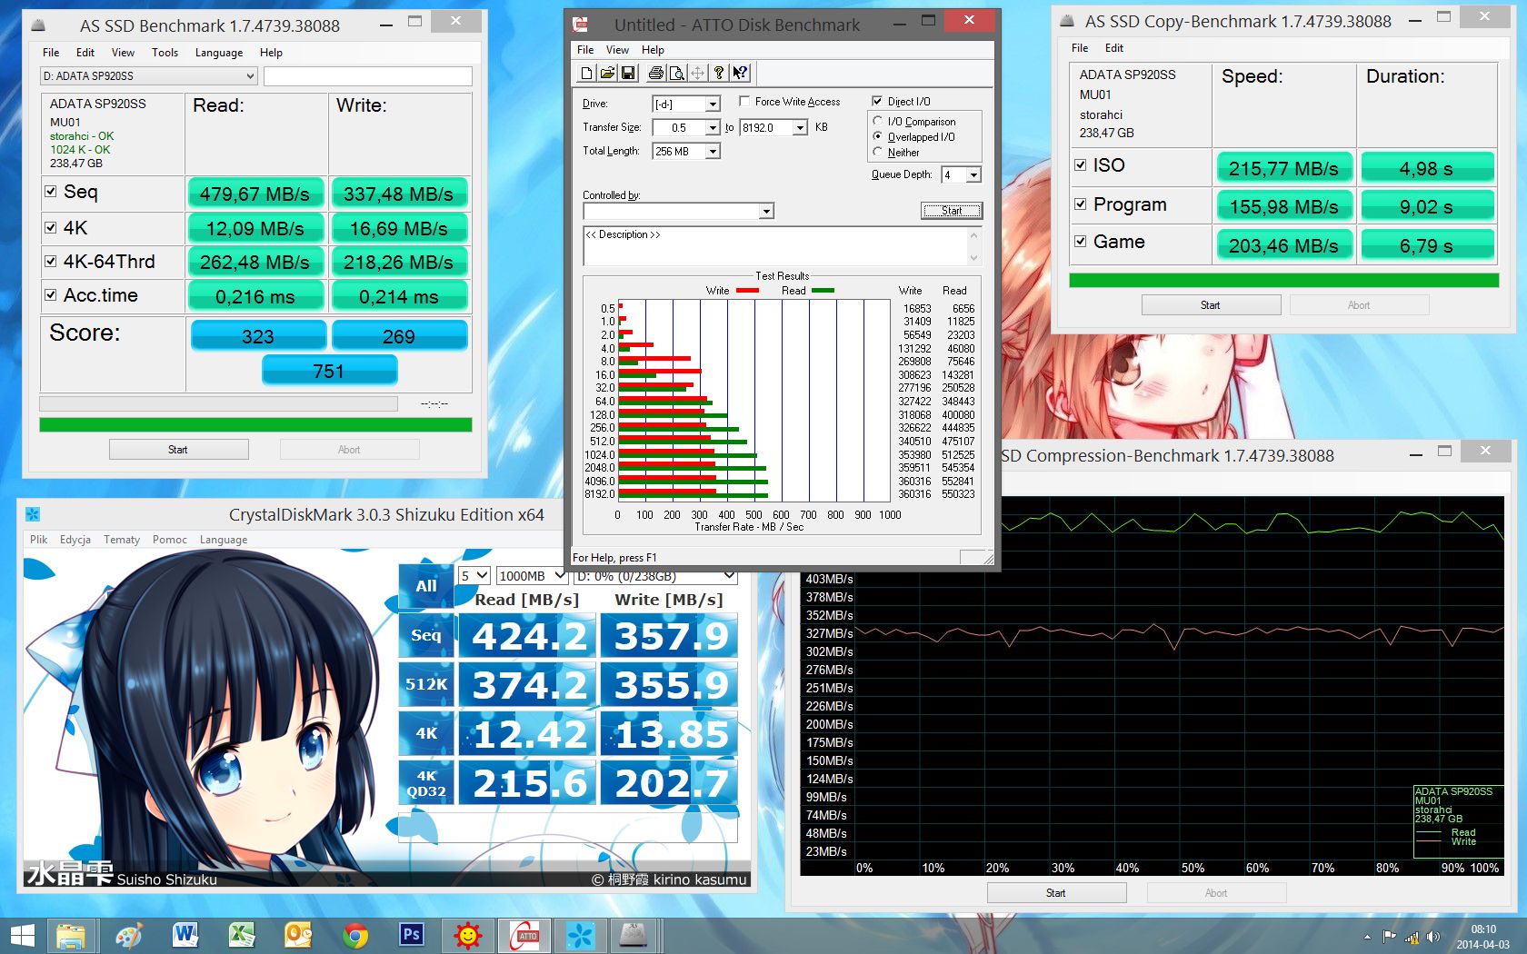Click the Print icon in ATTO toolbar
Image resolution: width=1527 pixels, height=954 pixels.
point(655,73)
